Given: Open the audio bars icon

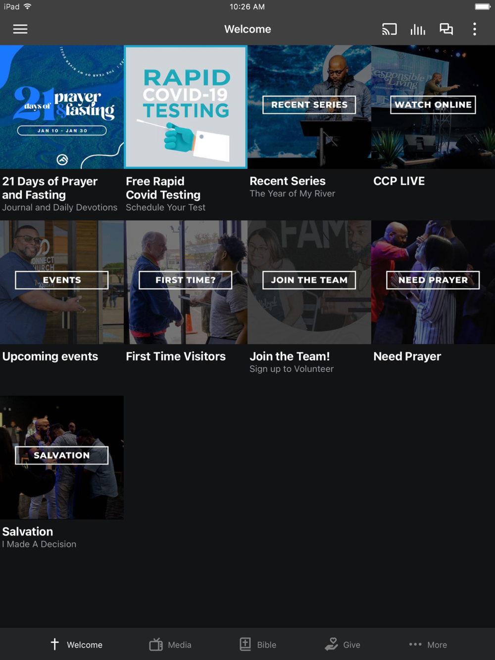Looking at the screenshot, I should 418,29.
